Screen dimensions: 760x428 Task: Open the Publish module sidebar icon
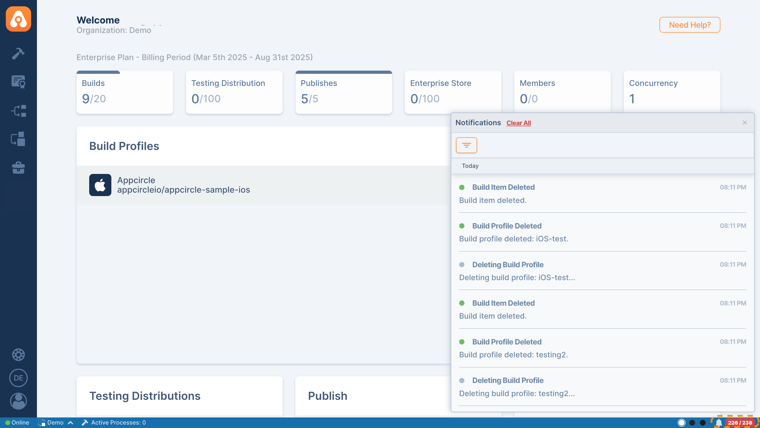click(18, 139)
